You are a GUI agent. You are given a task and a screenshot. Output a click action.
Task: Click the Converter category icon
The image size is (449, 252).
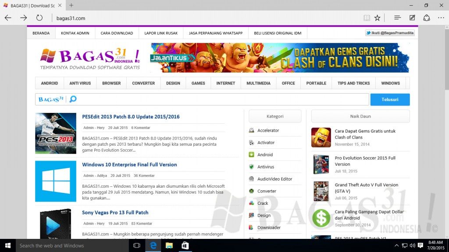click(251, 191)
